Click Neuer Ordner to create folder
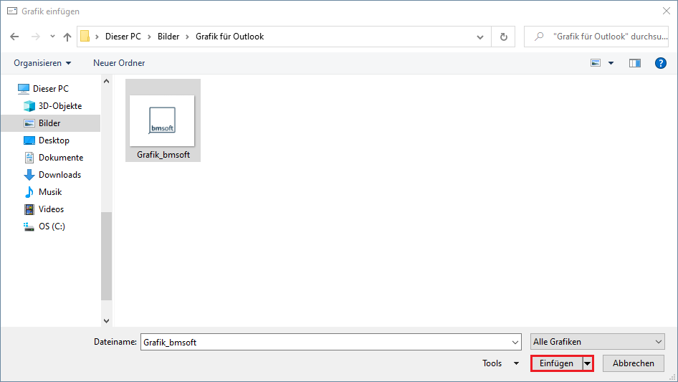Image resolution: width=678 pixels, height=382 pixels. click(x=119, y=63)
